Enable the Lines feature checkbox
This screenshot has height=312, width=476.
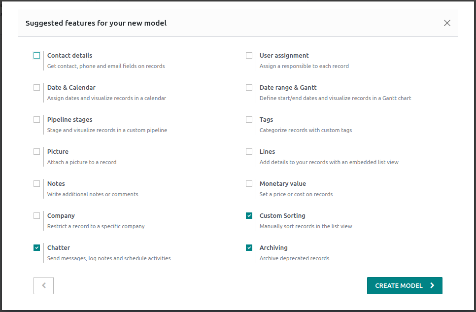pyautogui.click(x=249, y=152)
